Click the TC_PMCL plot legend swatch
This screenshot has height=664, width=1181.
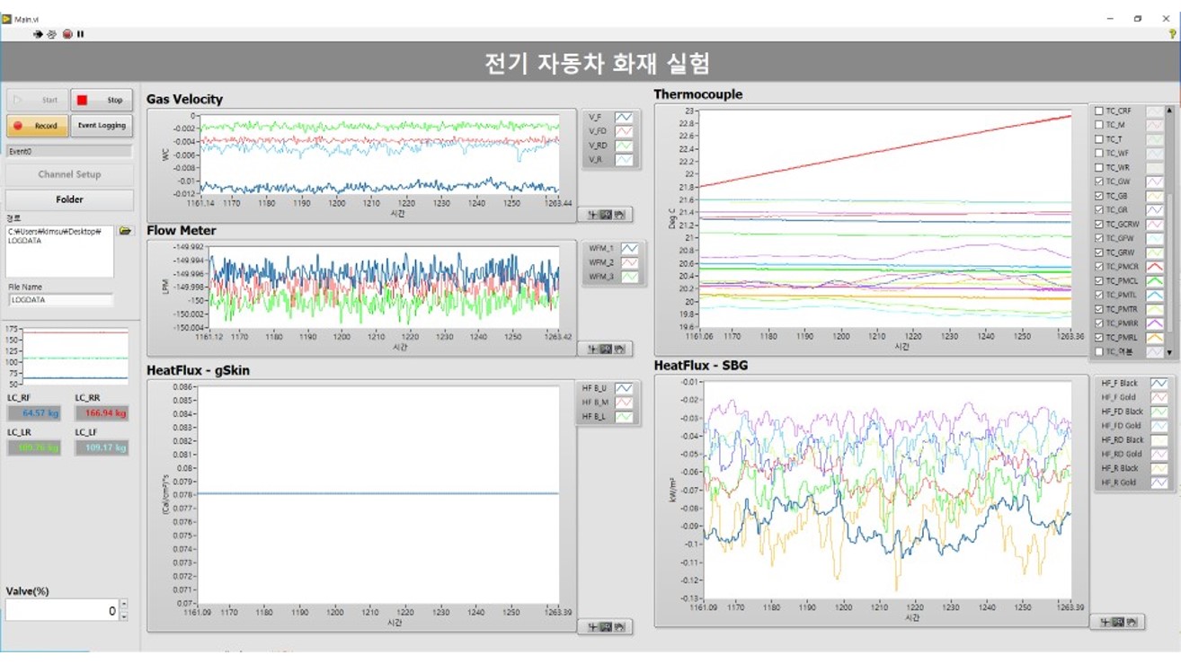tap(1154, 281)
